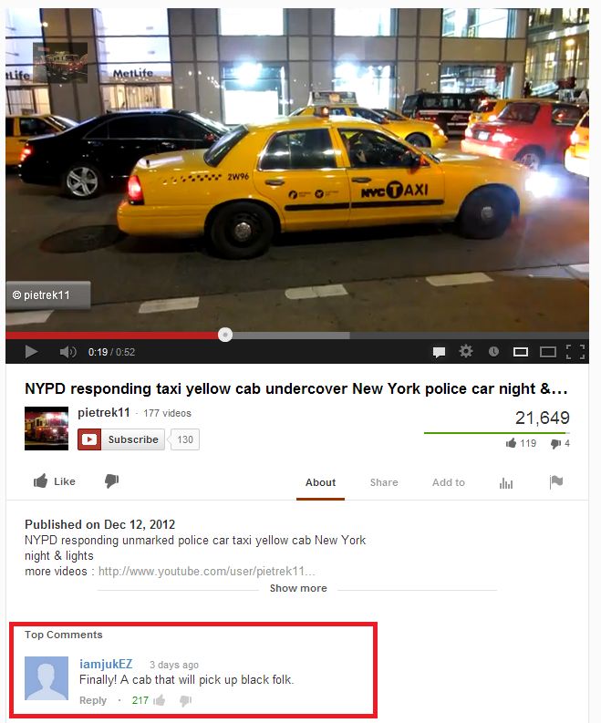Viewport: 601px width, 723px height.
Task: Enter fullscreen mode in the video player
Action: pos(575,352)
